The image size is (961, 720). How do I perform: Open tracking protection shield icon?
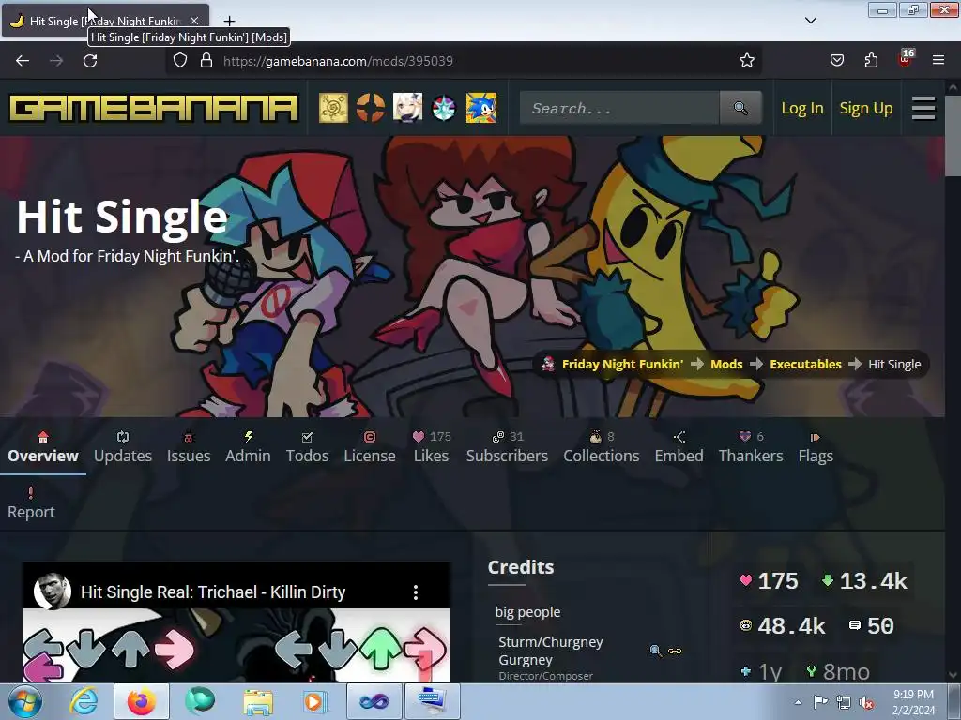(x=179, y=60)
